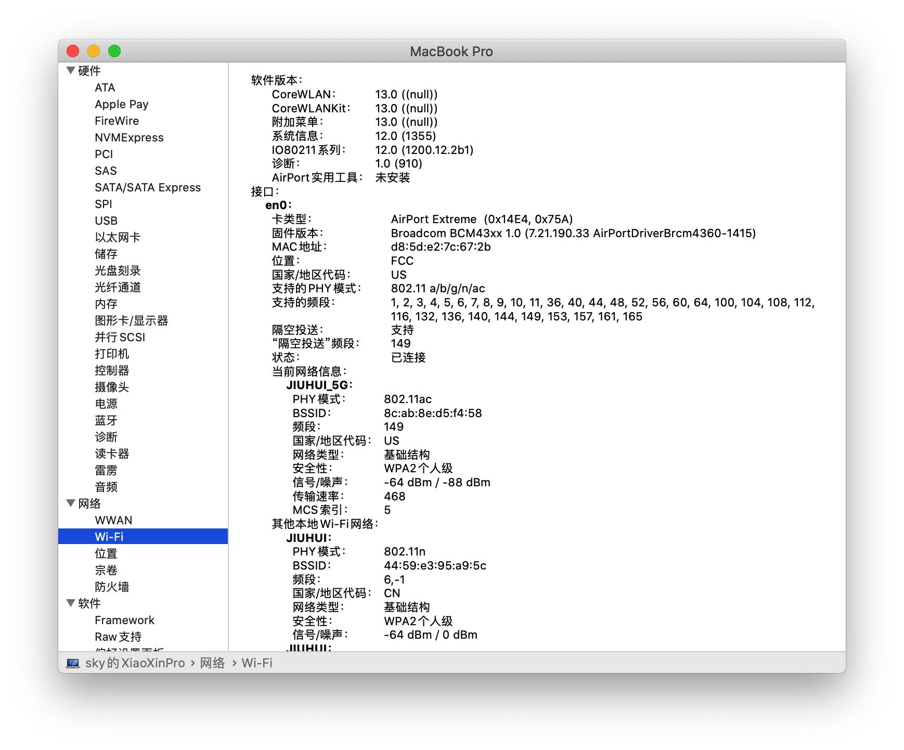904x750 pixels.
Task: Select 蓝牙 in the sidebar
Action: [106, 420]
